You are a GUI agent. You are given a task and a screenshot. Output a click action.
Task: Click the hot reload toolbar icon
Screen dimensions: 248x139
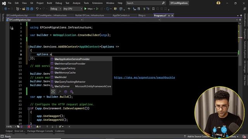(108, 9)
